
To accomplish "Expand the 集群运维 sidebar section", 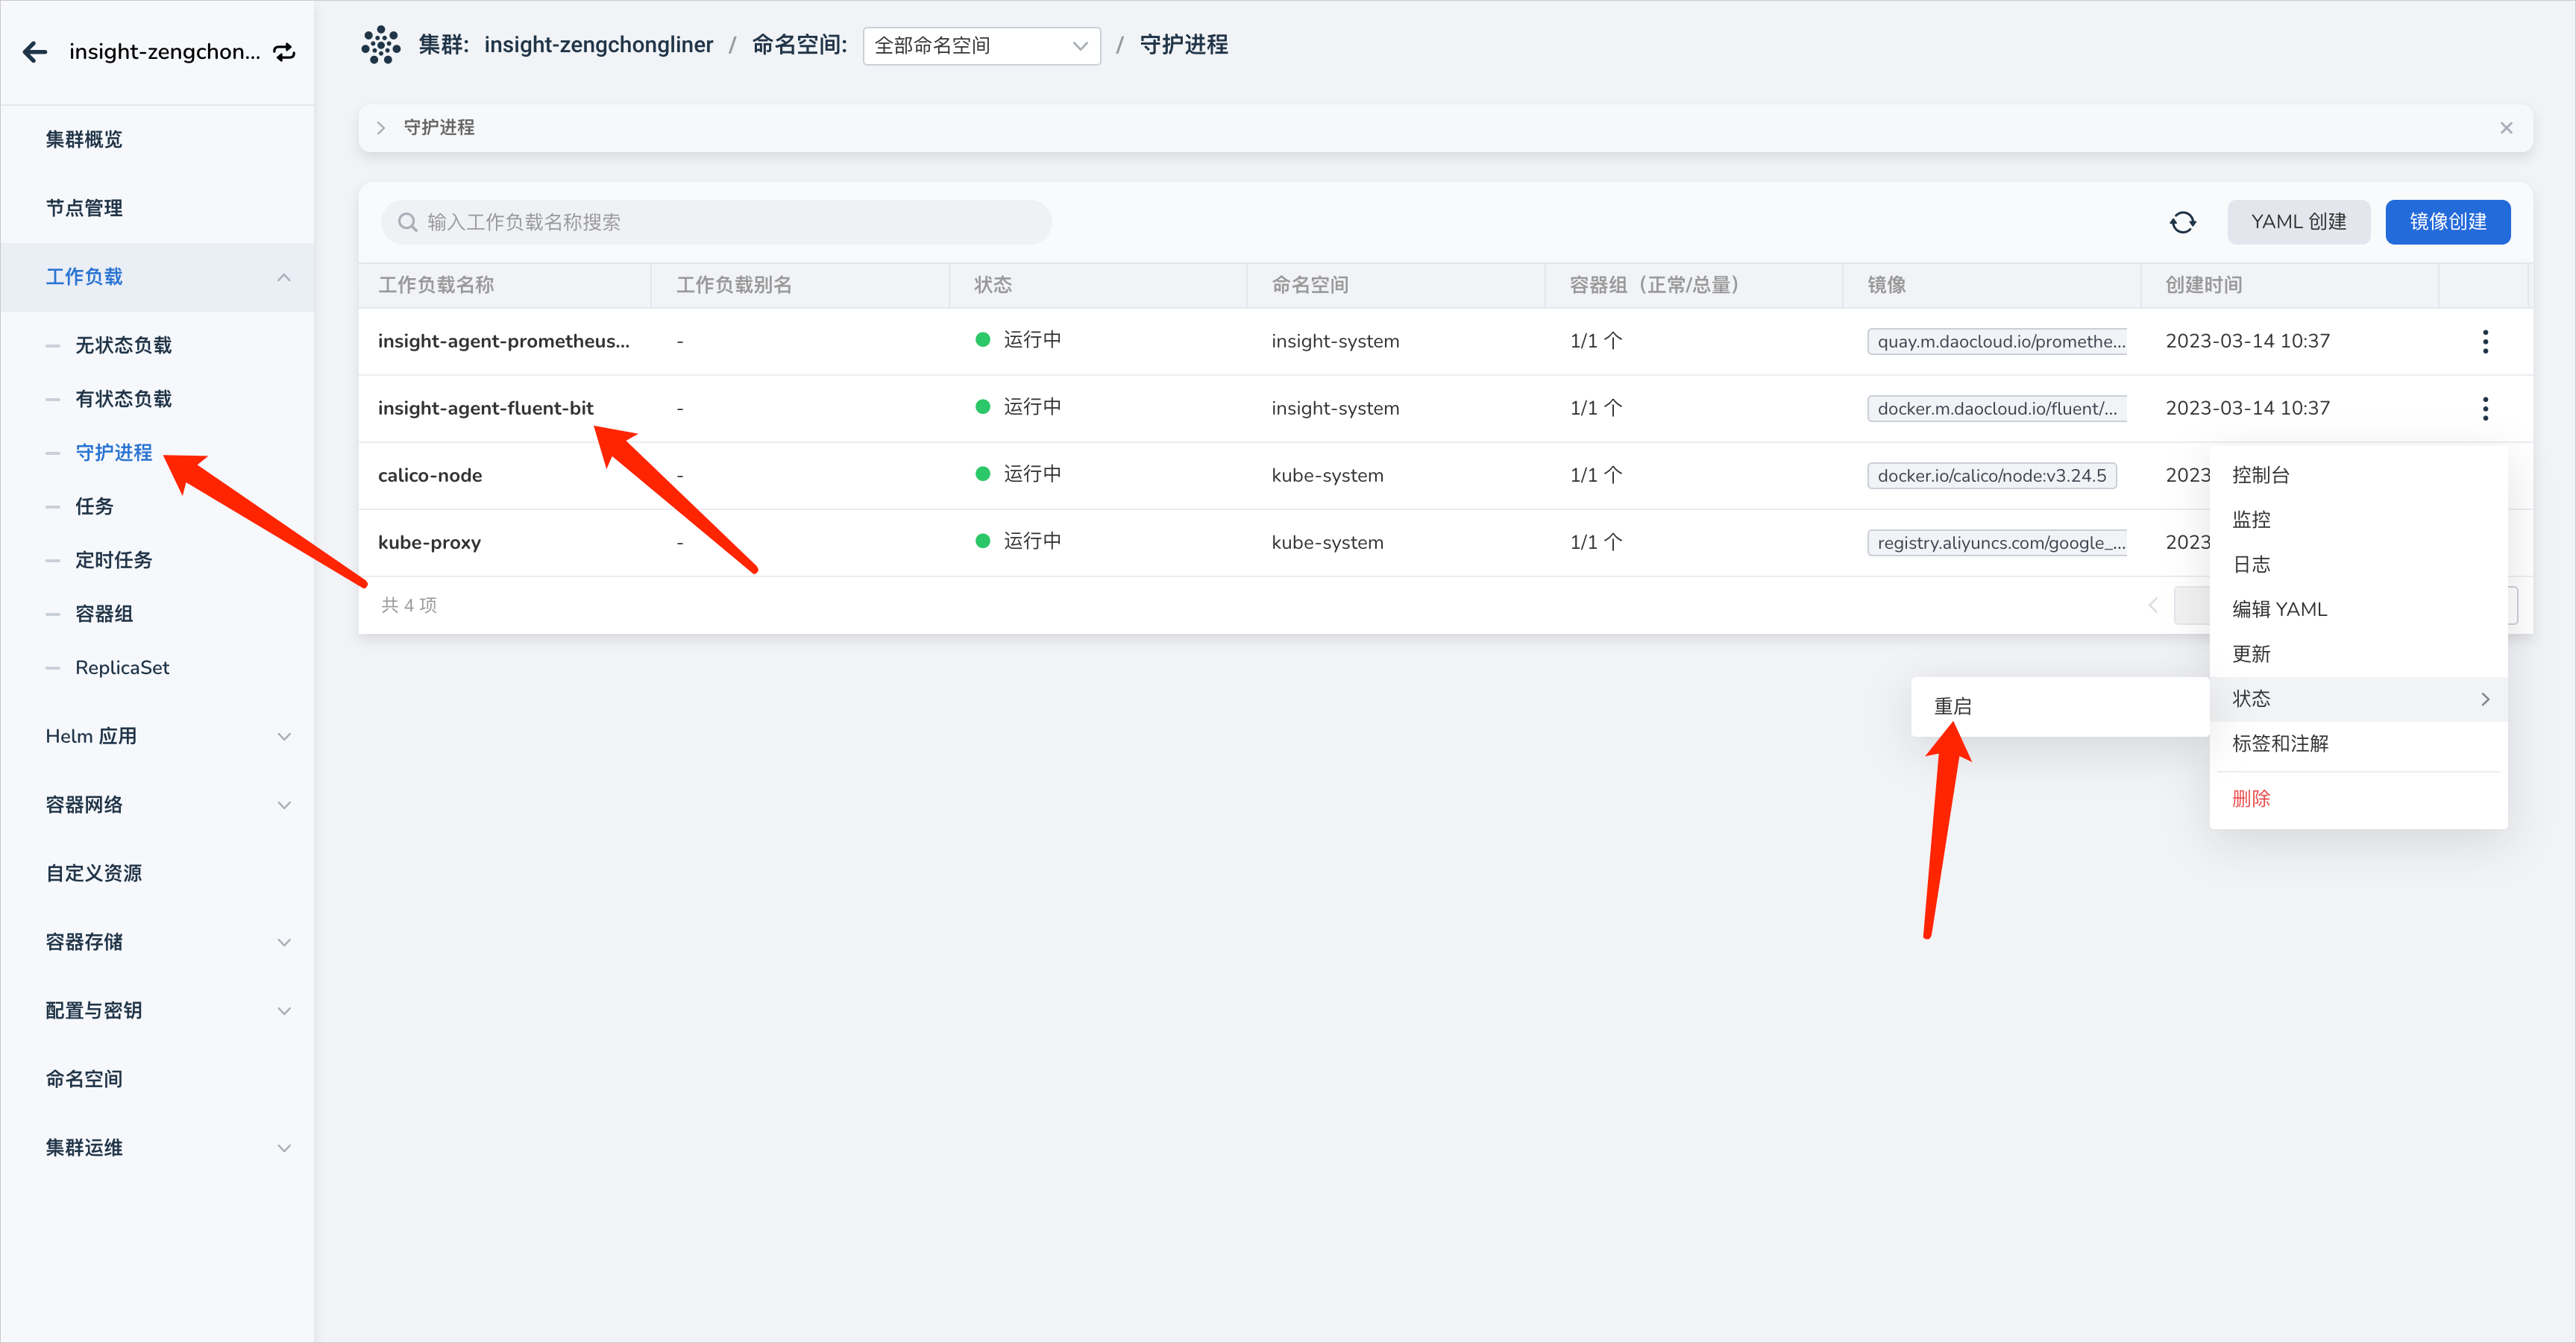I will 284,1148.
